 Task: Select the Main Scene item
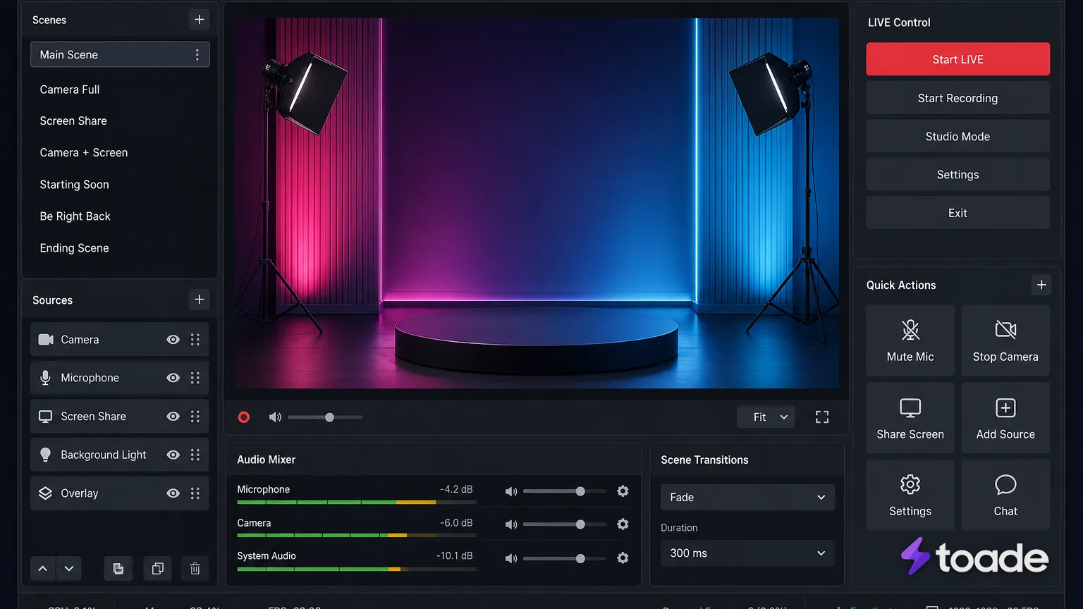click(120, 54)
